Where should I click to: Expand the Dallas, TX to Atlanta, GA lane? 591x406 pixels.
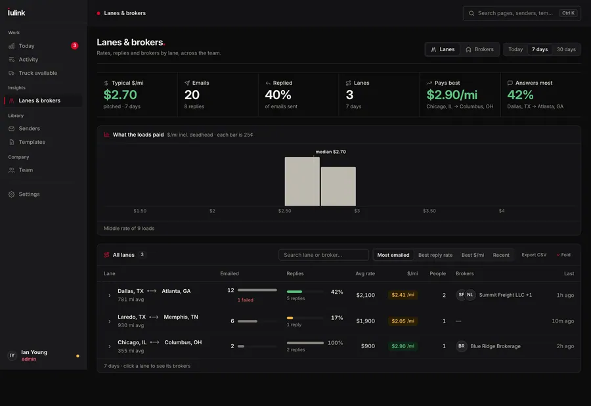coord(109,295)
